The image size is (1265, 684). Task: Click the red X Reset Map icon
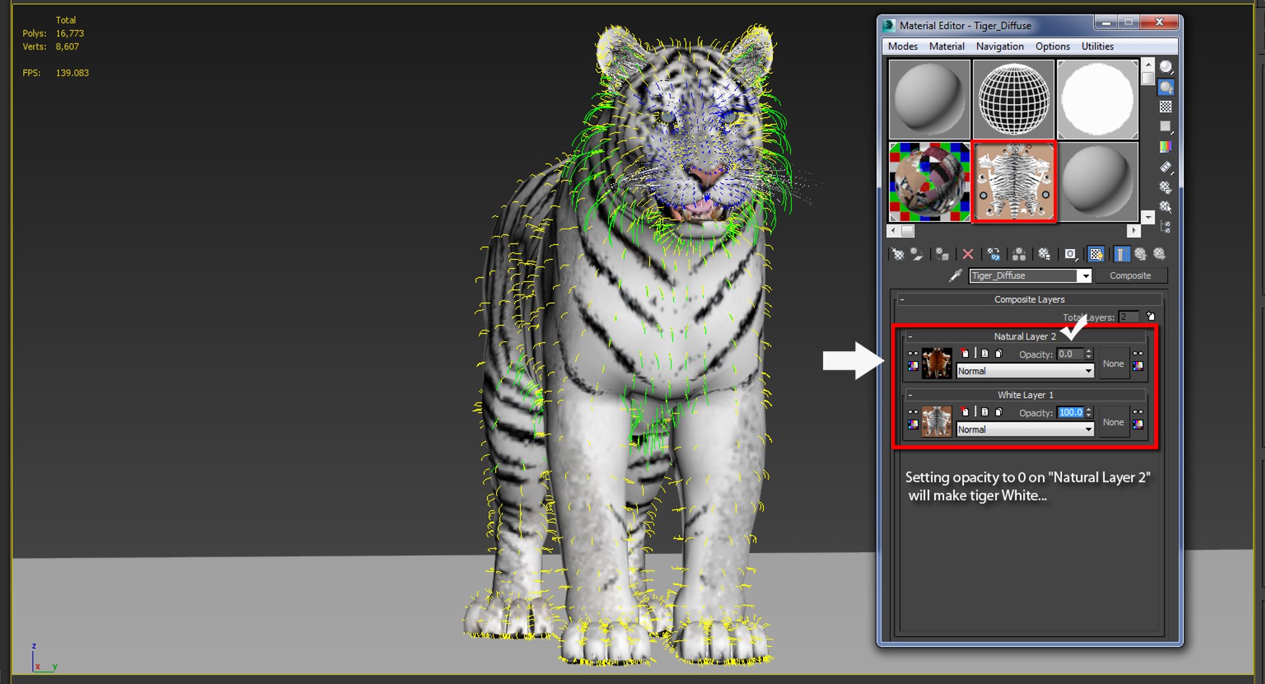(967, 254)
